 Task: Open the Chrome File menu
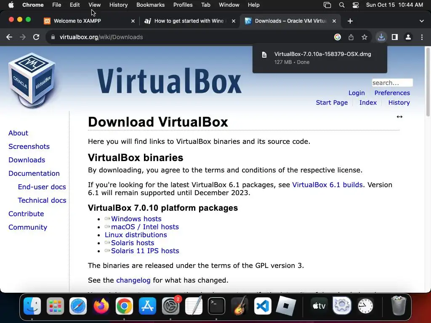(57, 5)
